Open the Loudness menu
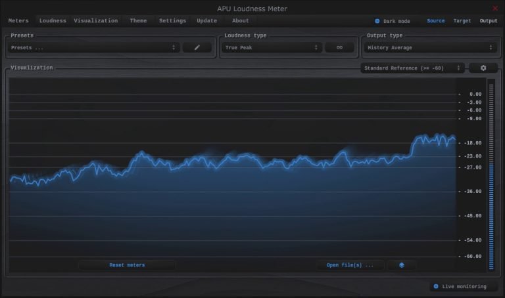 (53, 20)
